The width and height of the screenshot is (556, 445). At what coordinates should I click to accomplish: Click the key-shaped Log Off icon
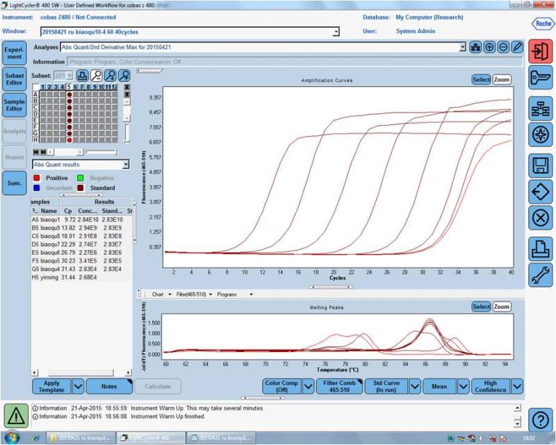tap(541, 78)
